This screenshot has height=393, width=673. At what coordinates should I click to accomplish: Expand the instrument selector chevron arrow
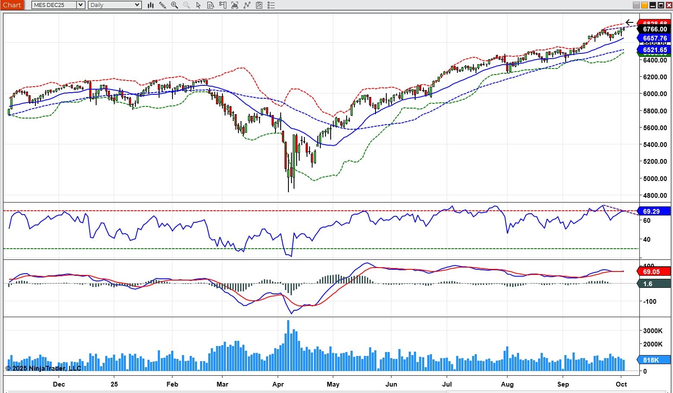pos(81,5)
